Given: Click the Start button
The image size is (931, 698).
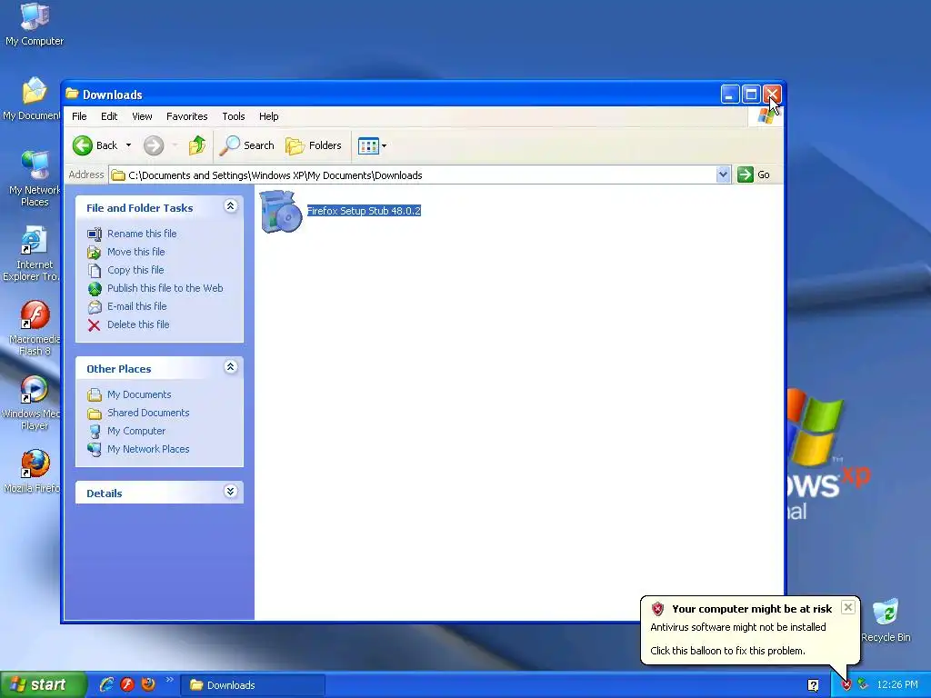Looking at the screenshot, I should click(x=43, y=685).
